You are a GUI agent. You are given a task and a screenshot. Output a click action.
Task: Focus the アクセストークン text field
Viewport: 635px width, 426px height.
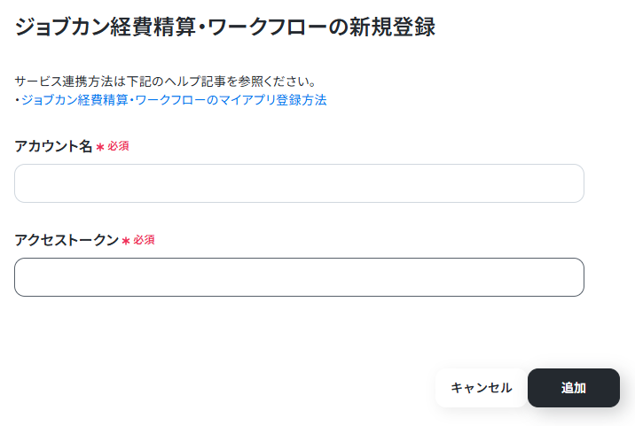(299, 277)
